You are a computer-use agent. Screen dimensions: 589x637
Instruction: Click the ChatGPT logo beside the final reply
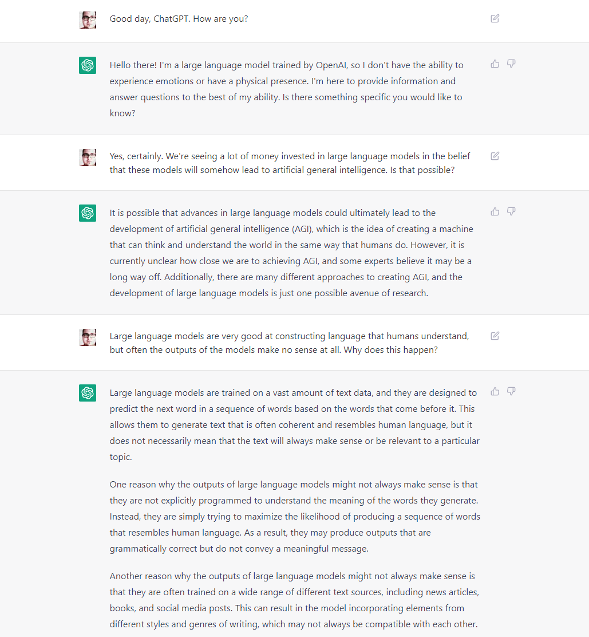coord(88,393)
